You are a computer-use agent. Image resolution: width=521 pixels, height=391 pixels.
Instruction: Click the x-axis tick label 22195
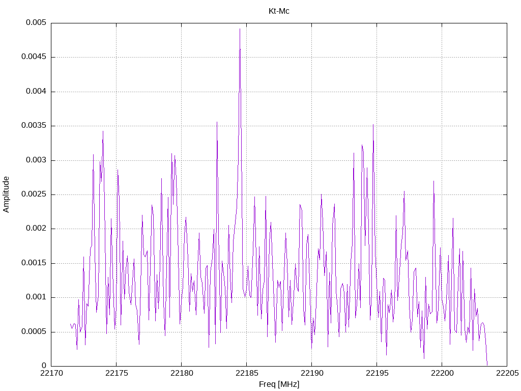pyautogui.click(x=377, y=373)
